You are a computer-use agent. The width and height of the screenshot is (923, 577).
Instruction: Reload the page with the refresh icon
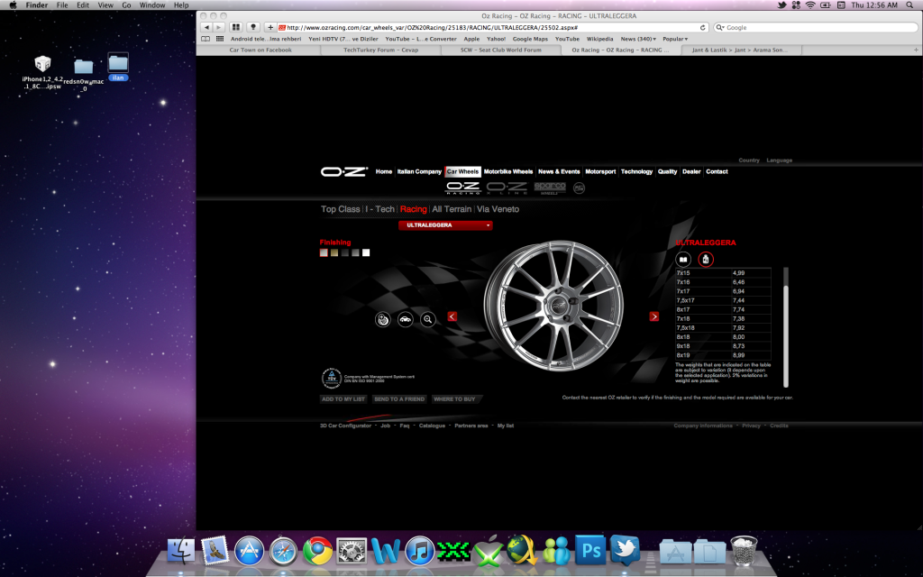(x=702, y=28)
